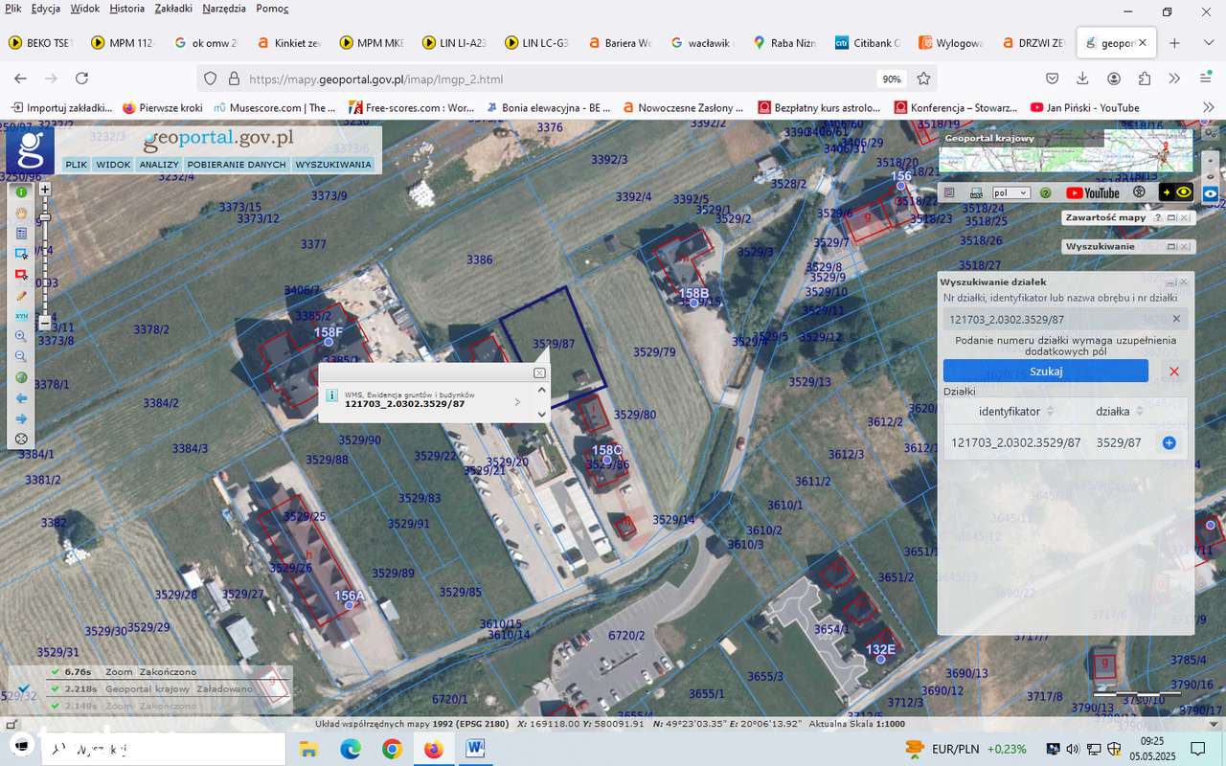
Task: Maximize the Zawartość mapy panel
Action: pyautogui.click(x=1171, y=217)
